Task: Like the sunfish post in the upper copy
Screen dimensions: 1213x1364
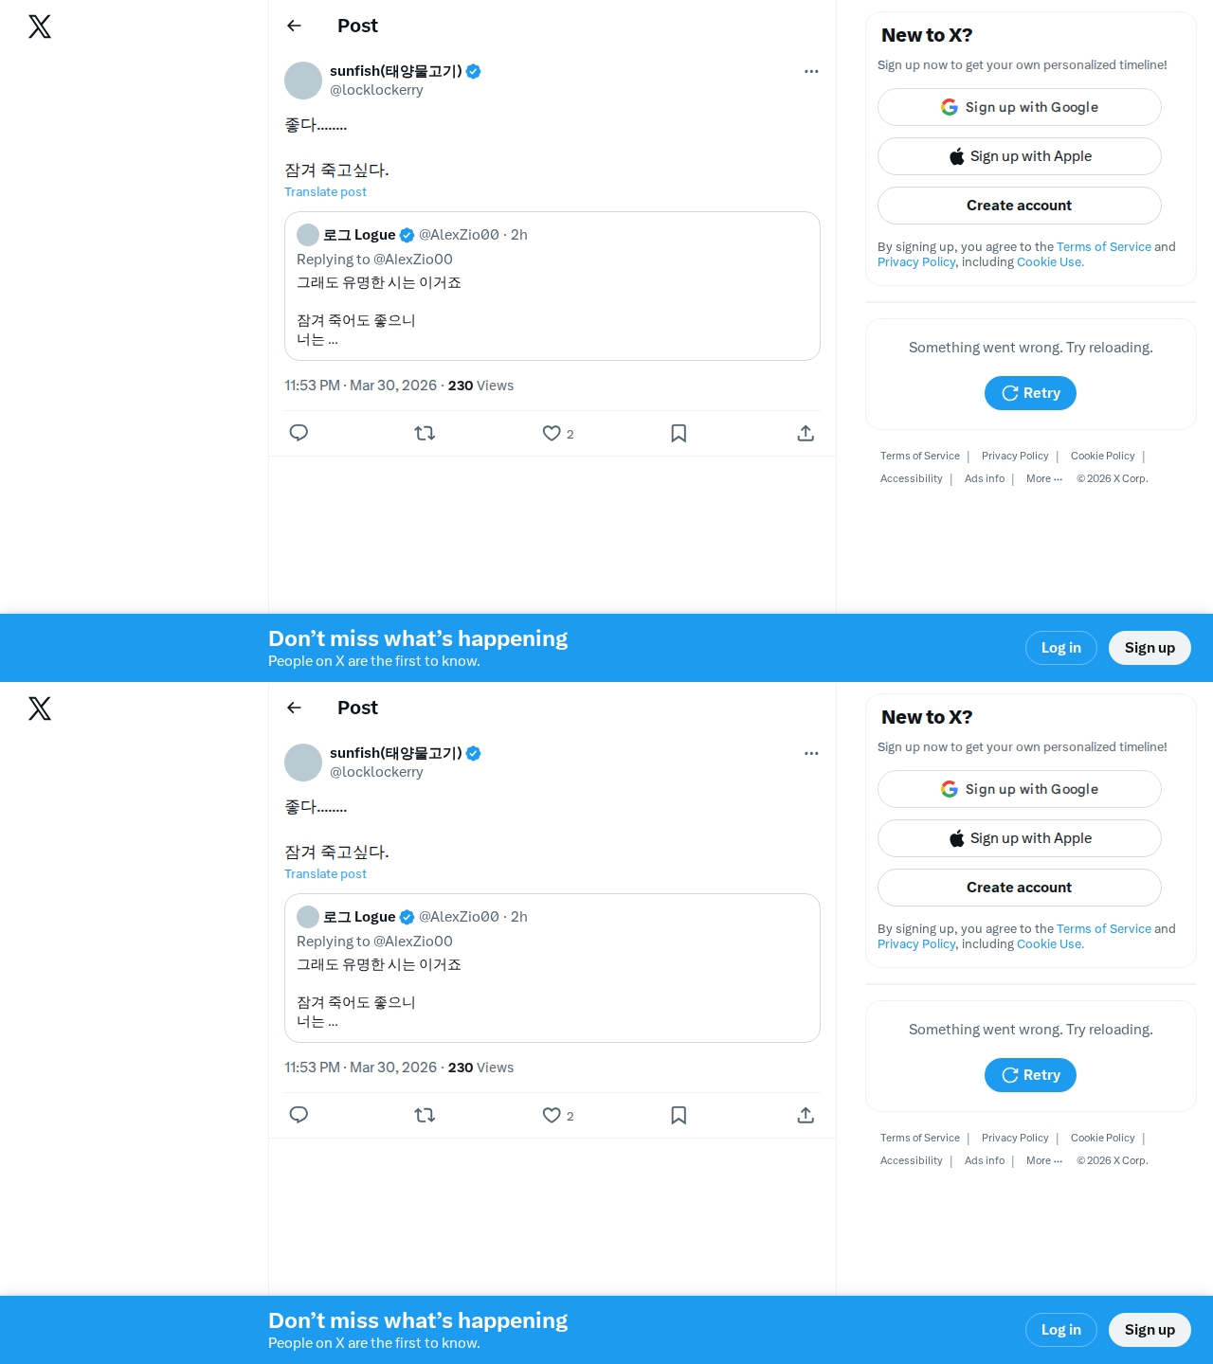Action: [x=552, y=433]
